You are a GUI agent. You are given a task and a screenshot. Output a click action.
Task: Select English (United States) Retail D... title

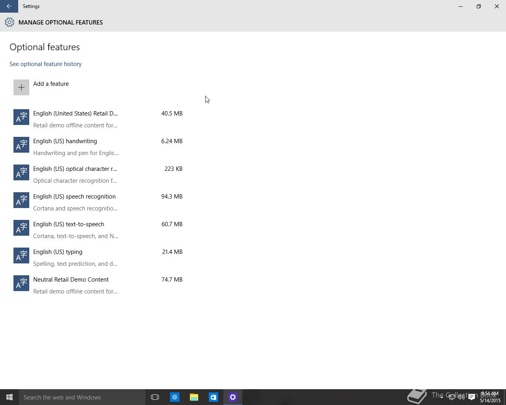click(x=76, y=114)
